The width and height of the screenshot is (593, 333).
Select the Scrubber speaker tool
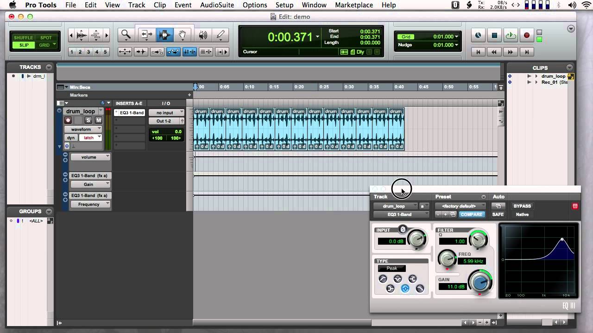[x=203, y=35]
